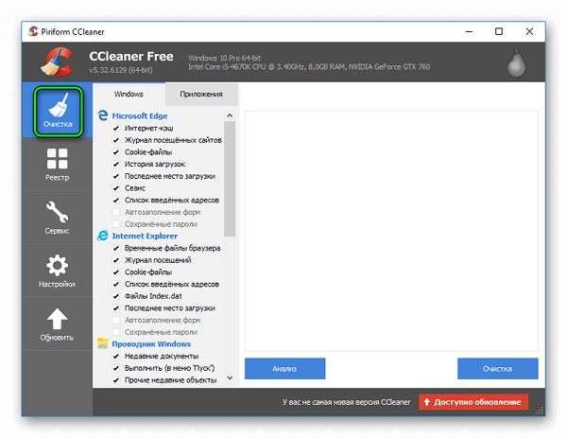Uncheck Недавние документы option
Viewport: 567px width, 438px height.
[116, 356]
